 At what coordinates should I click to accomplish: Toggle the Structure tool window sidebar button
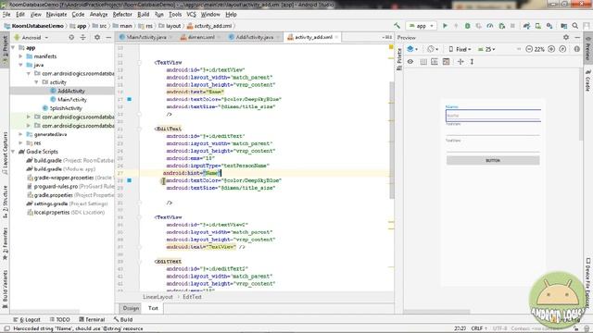coord(5,203)
